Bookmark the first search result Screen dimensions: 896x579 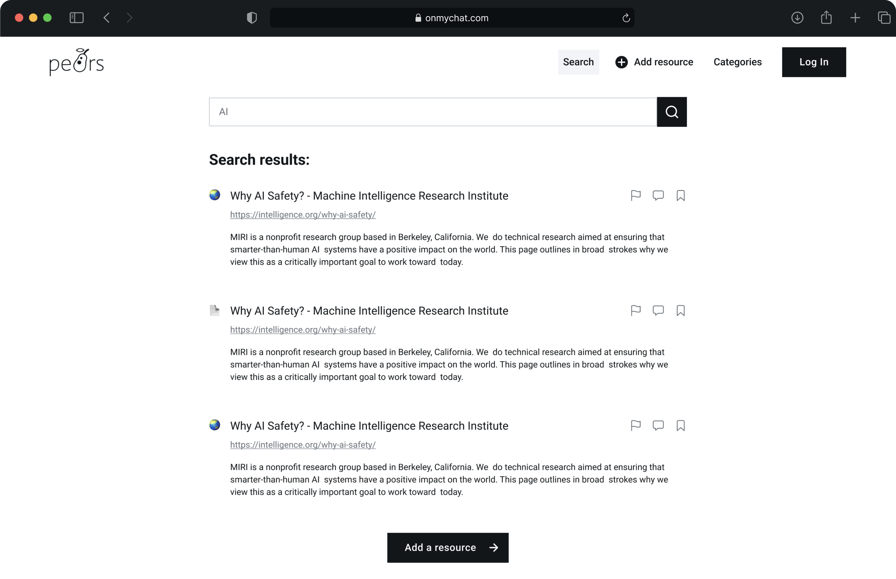(x=680, y=196)
